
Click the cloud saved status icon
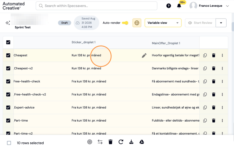[x=78, y=23]
